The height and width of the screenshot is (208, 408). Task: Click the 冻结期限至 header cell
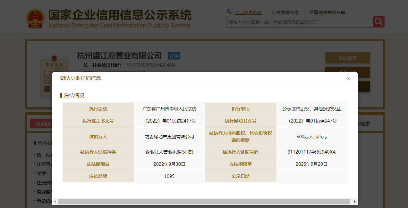(x=241, y=164)
